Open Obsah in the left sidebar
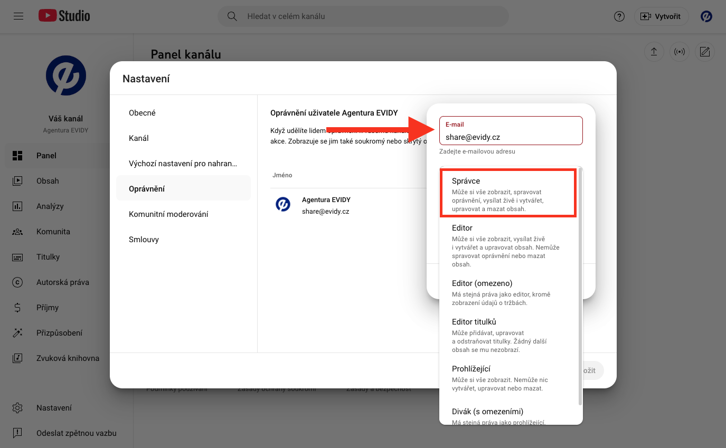The height and width of the screenshot is (448, 726). pos(67,181)
